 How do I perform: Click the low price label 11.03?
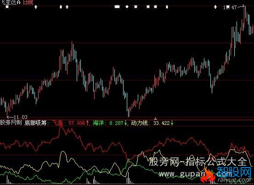coord(21,117)
